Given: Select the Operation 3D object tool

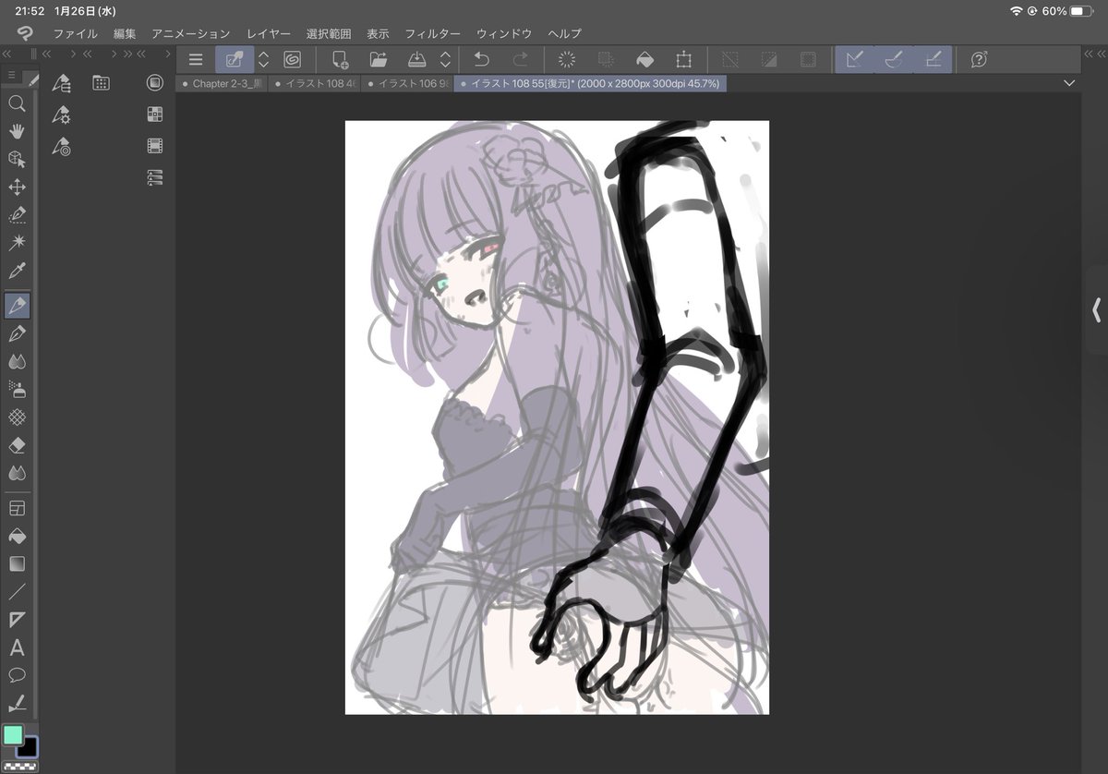Looking at the screenshot, I should tap(17, 159).
